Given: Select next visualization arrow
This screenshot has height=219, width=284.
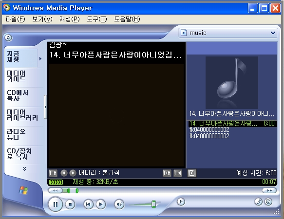Looking at the screenshot, I should coord(73,173).
